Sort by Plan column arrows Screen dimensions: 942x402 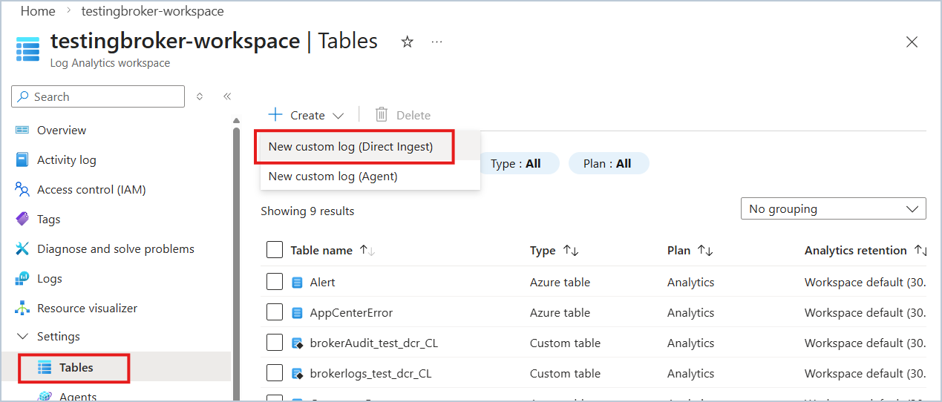point(705,251)
